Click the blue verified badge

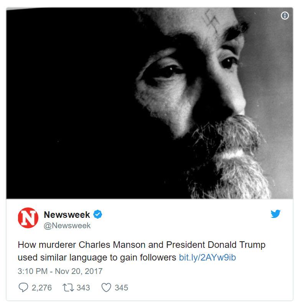97,214
